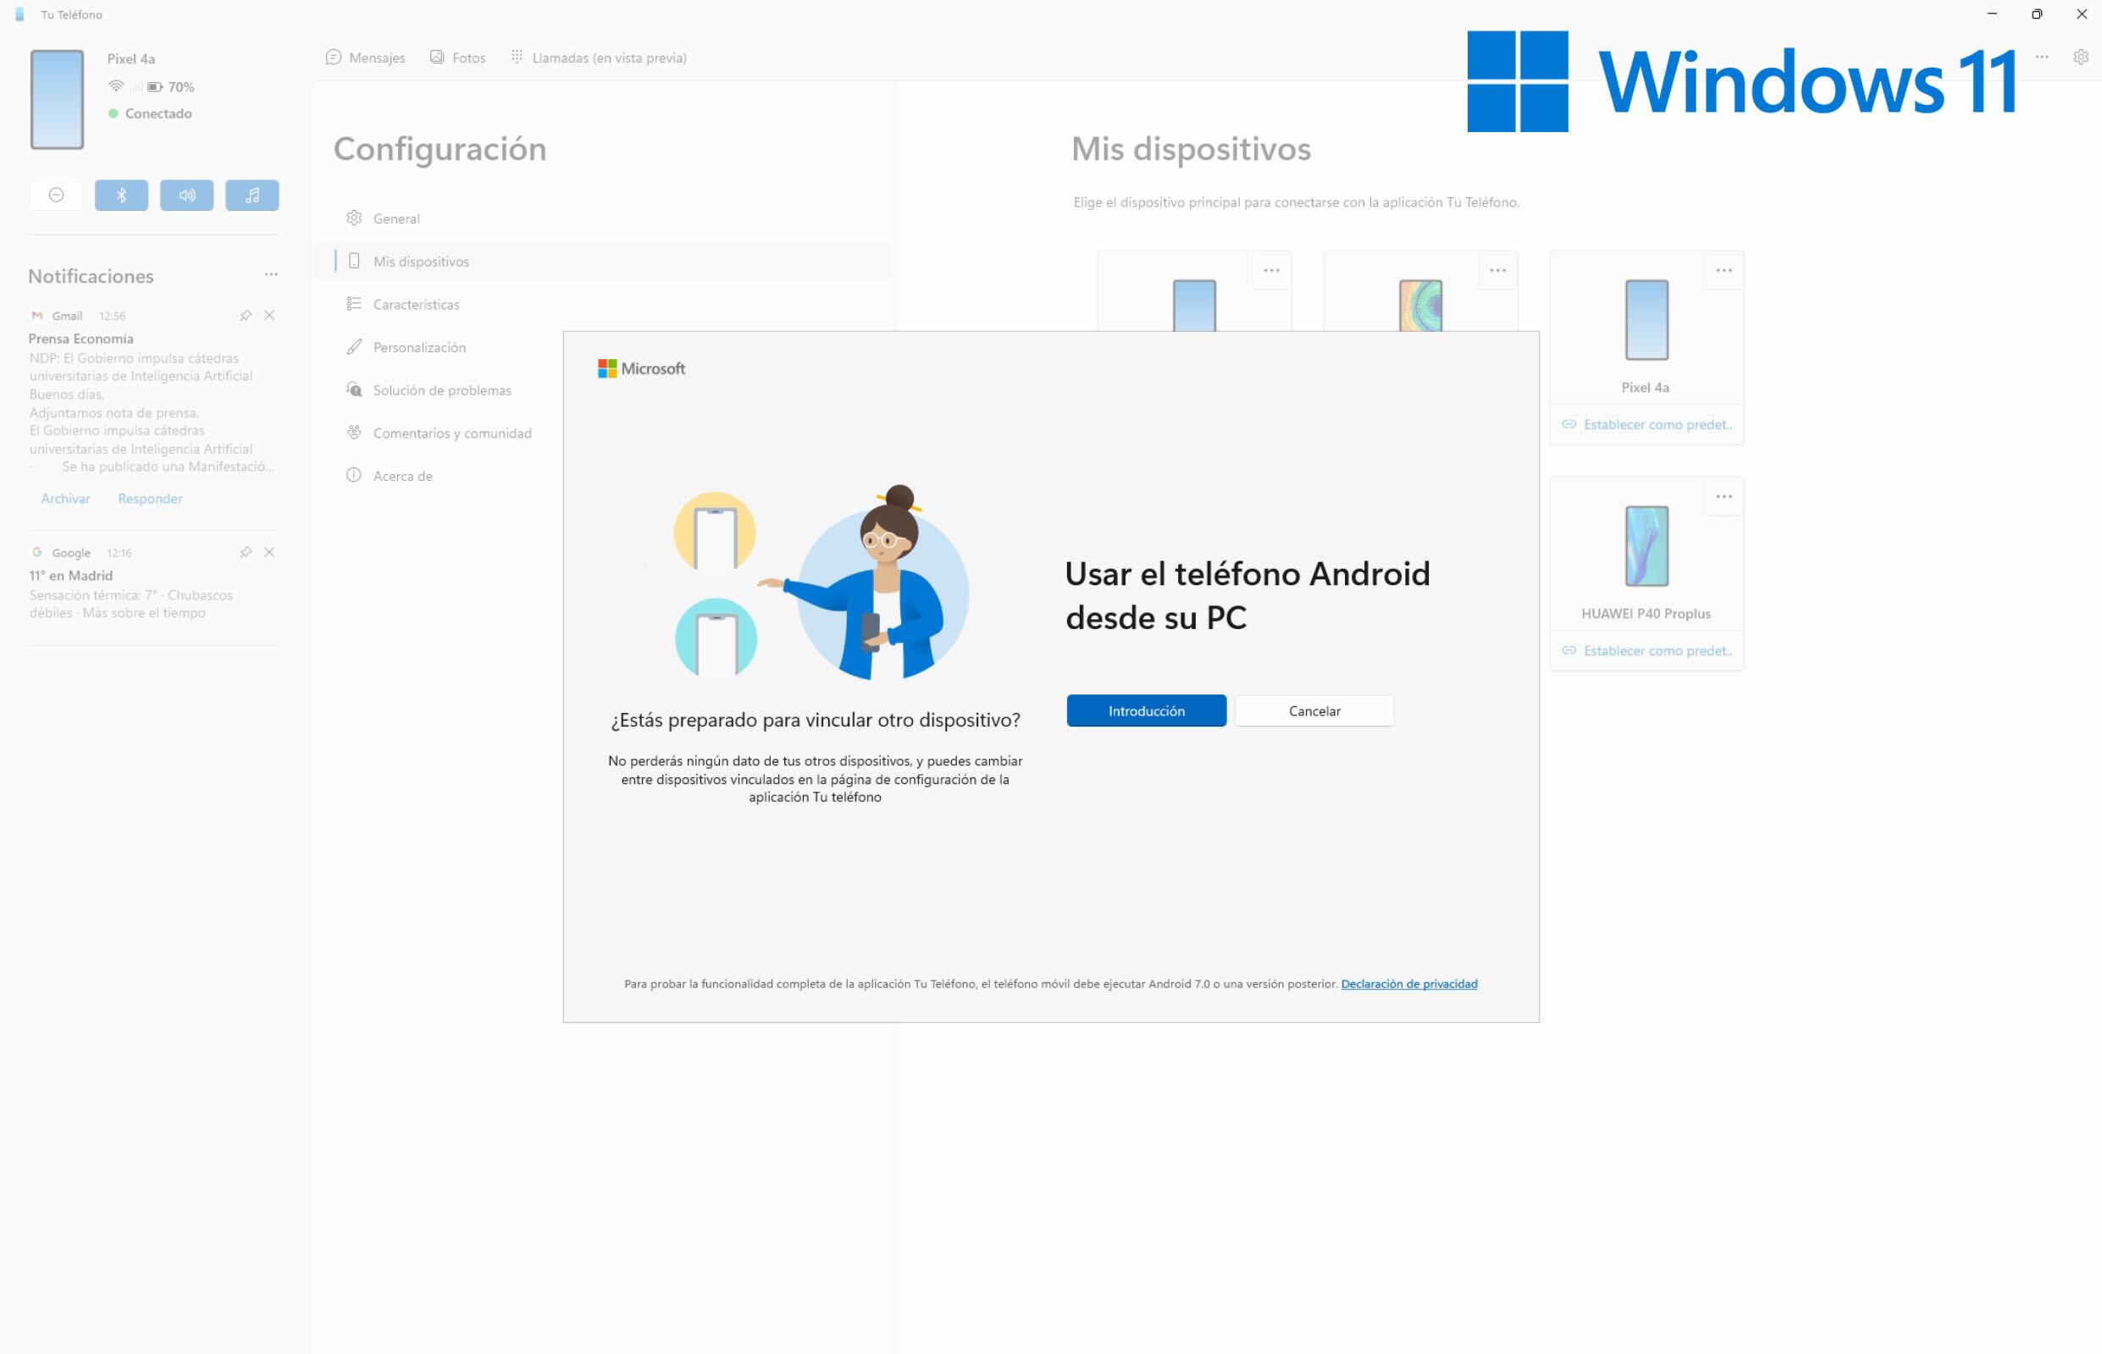Dismiss the Gmail notification
2102x1354 pixels.
270,316
